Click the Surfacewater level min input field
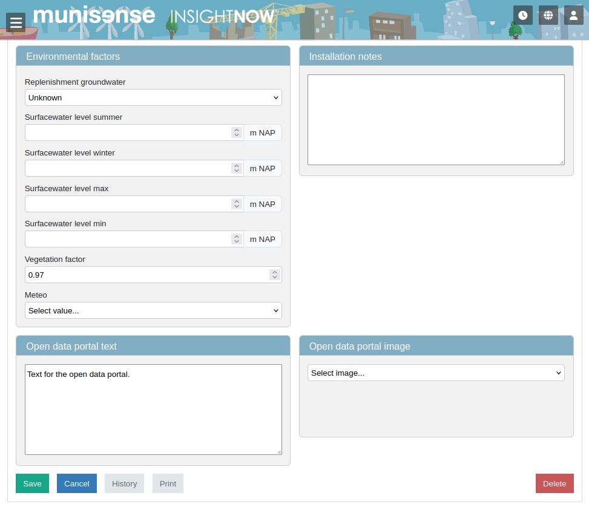The width and height of the screenshot is (589, 510). [127, 239]
